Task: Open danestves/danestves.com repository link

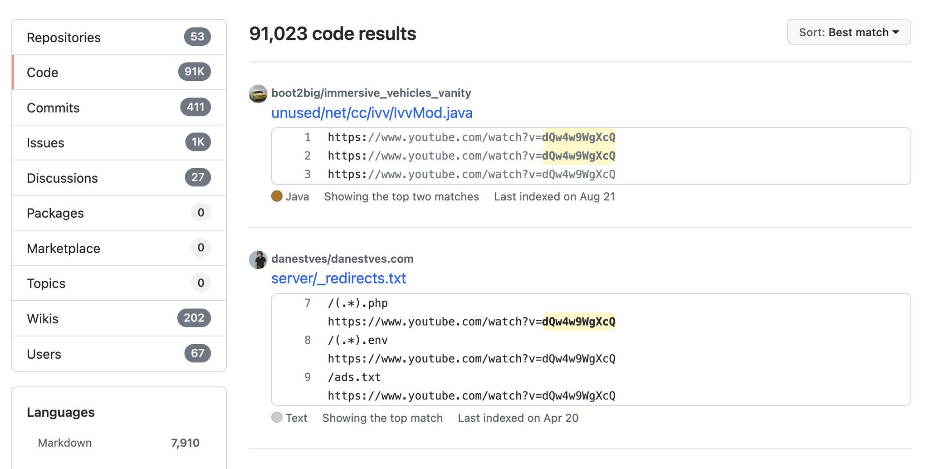Action: click(342, 259)
